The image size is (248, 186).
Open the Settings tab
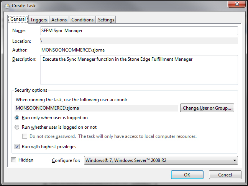(106, 20)
